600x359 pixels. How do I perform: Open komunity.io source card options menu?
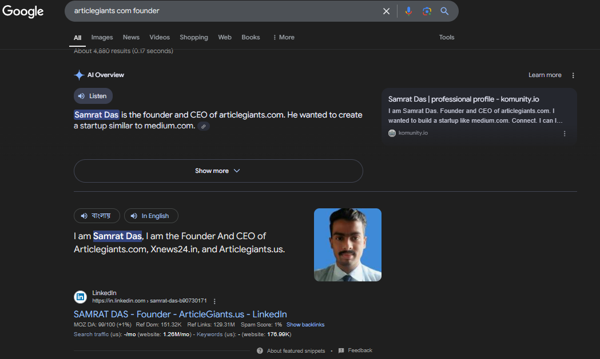pos(565,134)
